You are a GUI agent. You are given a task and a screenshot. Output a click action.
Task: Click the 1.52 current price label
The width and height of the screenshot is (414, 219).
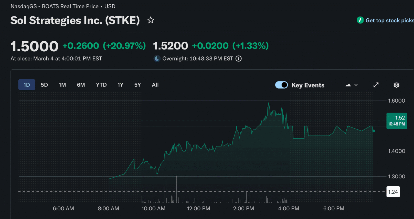[x=396, y=121]
